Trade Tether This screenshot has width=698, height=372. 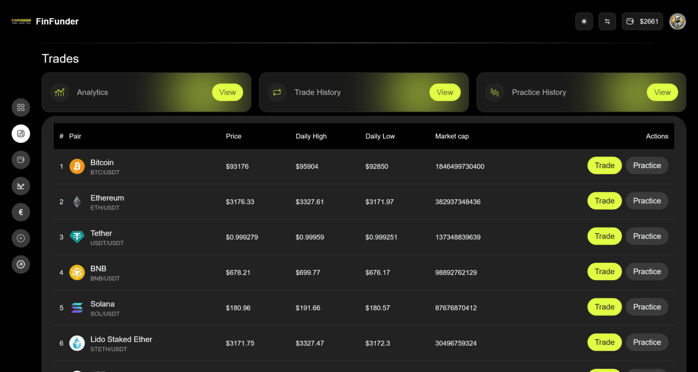click(605, 236)
